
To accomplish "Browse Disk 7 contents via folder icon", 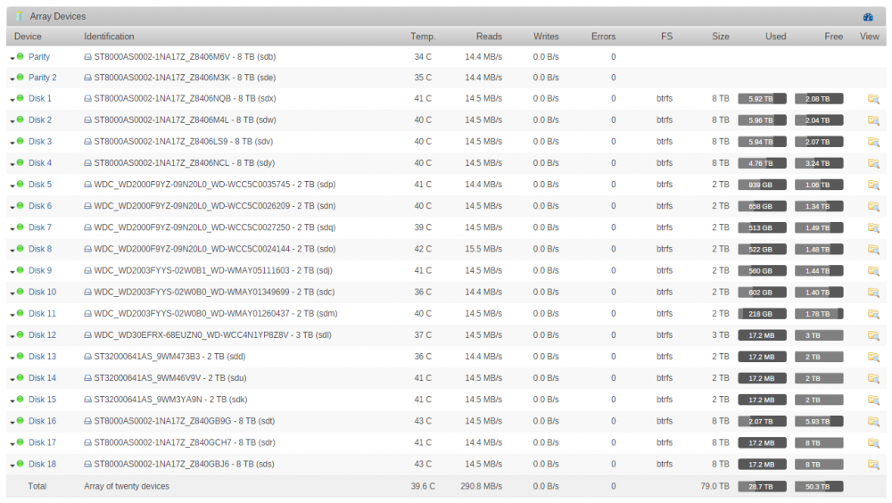I will [873, 227].
